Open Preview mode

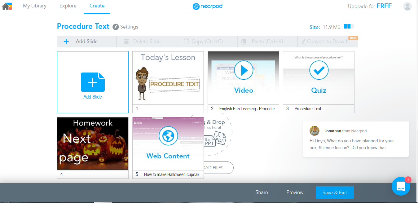coord(295,192)
